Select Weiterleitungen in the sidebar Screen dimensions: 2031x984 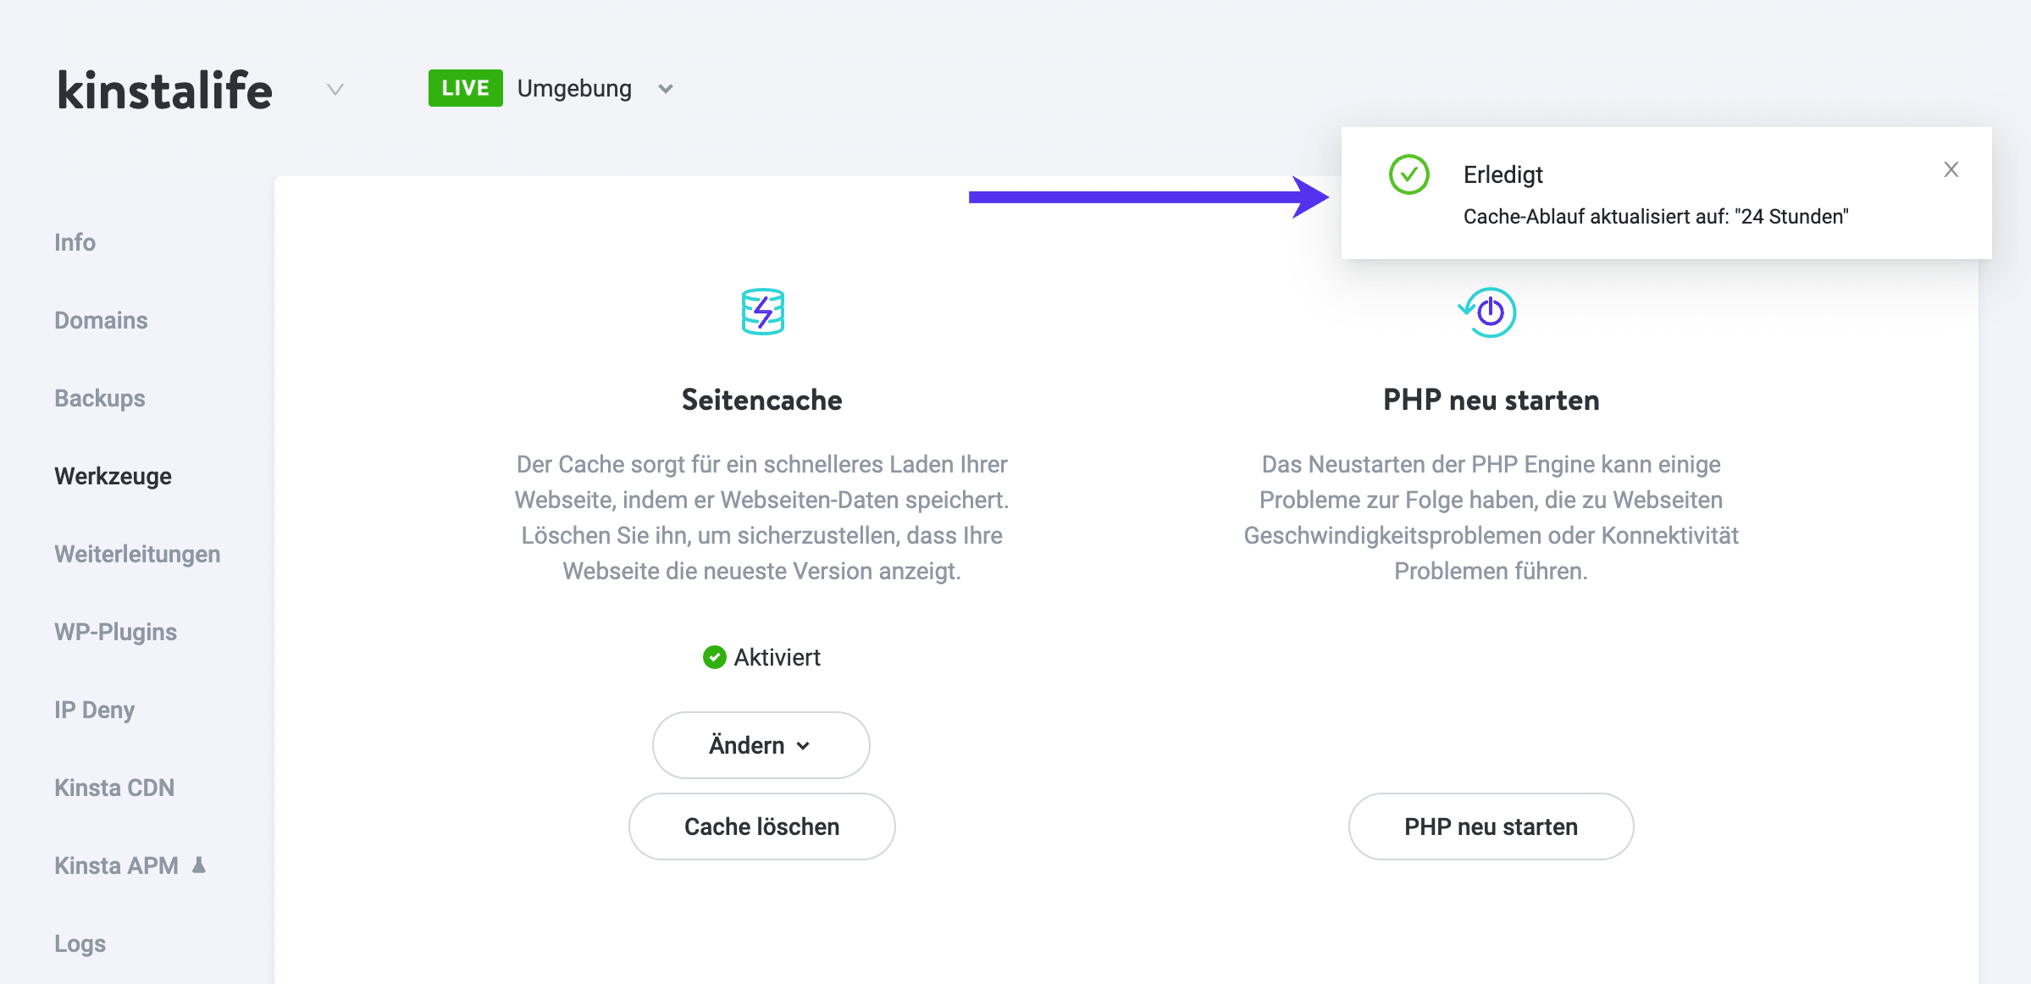click(137, 554)
